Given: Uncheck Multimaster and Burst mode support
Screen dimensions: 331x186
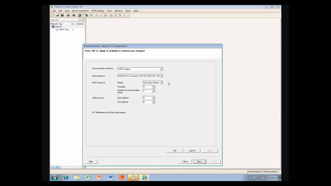Looking at the screenshot, I should pos(93,112).
